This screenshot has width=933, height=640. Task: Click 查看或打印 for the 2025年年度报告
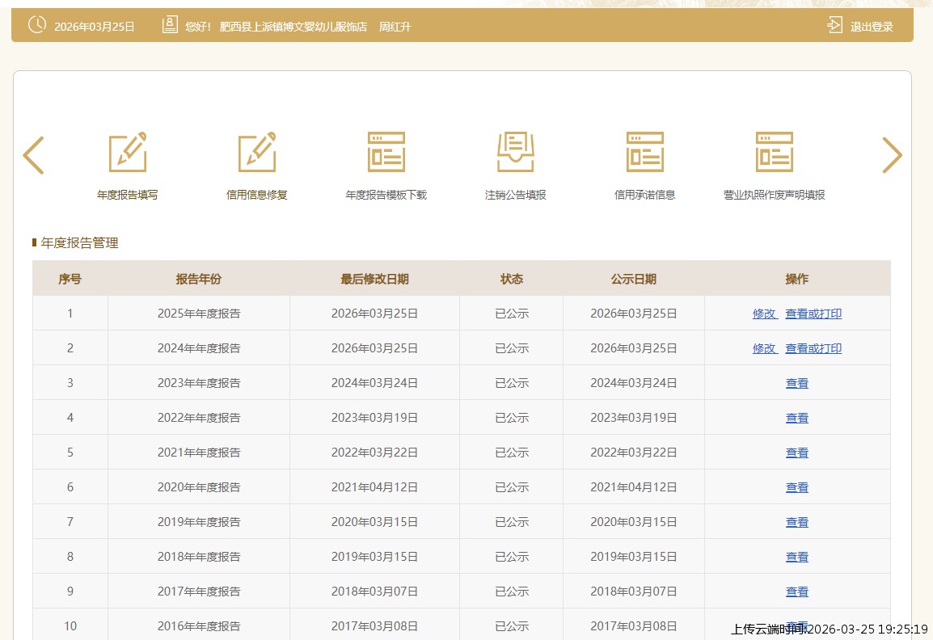point(813,314)
